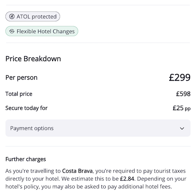196x195 pixels.
Task: Click the tourist taxes description paragraph
Action: [96, 179]
